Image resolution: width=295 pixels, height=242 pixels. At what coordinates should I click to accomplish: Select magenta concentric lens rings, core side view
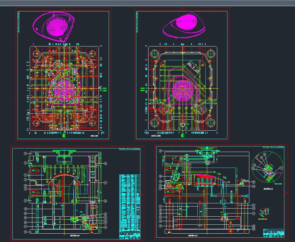coord(64,91)
